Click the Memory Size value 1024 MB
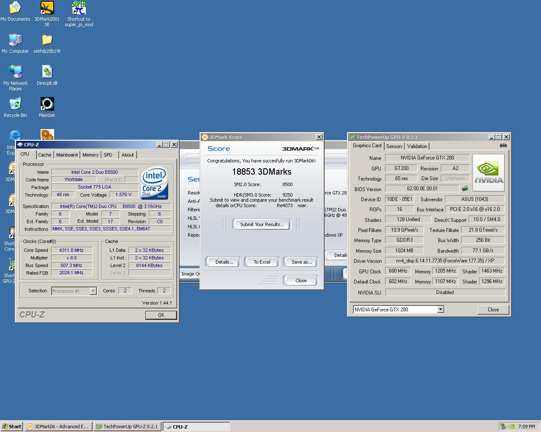This screenshot has height=432, width=541. [x=404, y=251]
